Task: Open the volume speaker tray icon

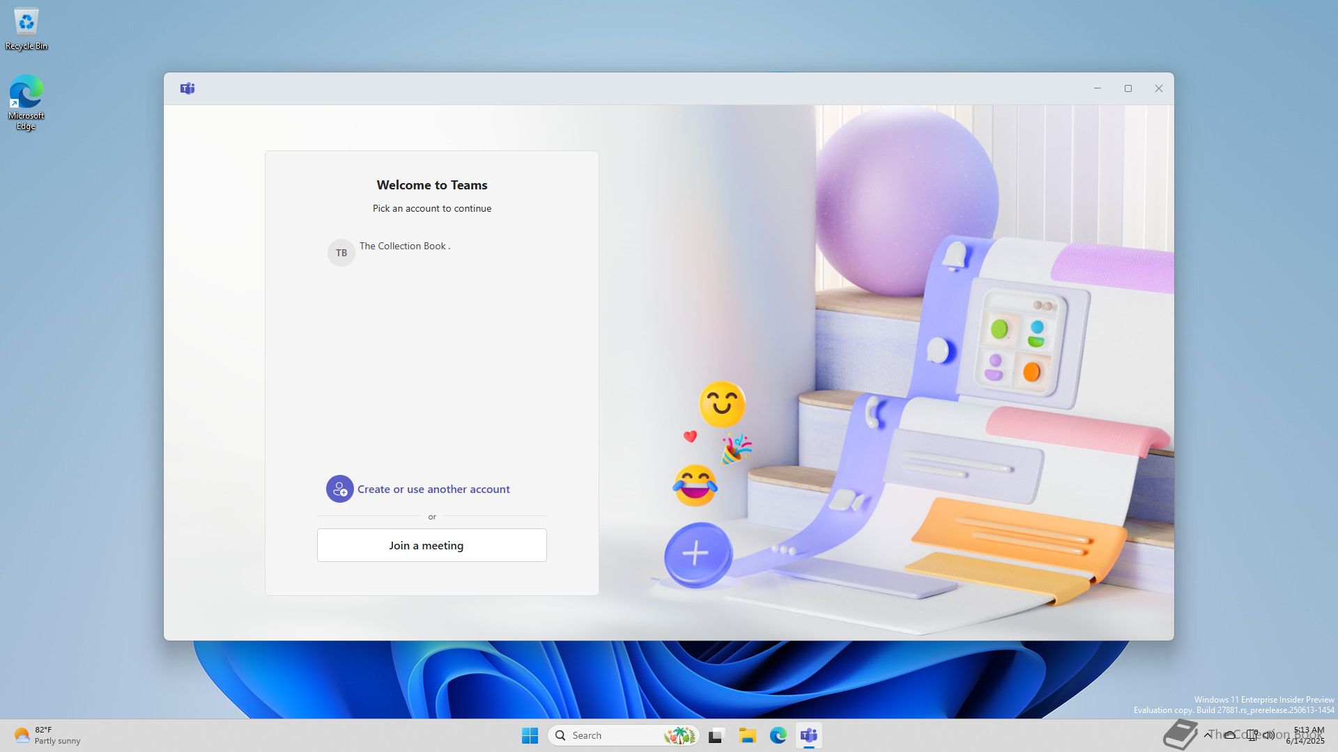Action: click(x=1269, y=735)
